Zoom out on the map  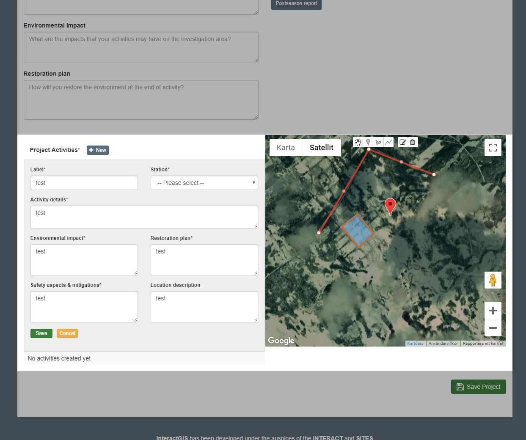click(493, 328)
